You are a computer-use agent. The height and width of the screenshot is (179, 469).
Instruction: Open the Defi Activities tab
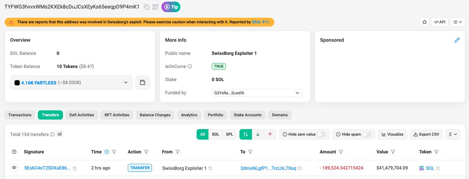click(x=82, y=115)
